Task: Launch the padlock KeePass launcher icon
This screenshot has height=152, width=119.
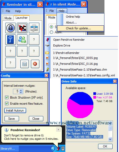Action: 11,28
